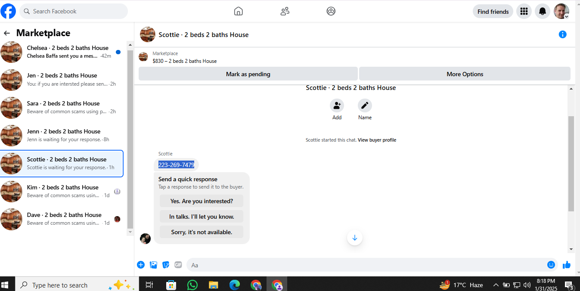Viewport: 580px width, 291px height.
Task: Open the Friends icon in top navigation
Action: tap(285, 11)
